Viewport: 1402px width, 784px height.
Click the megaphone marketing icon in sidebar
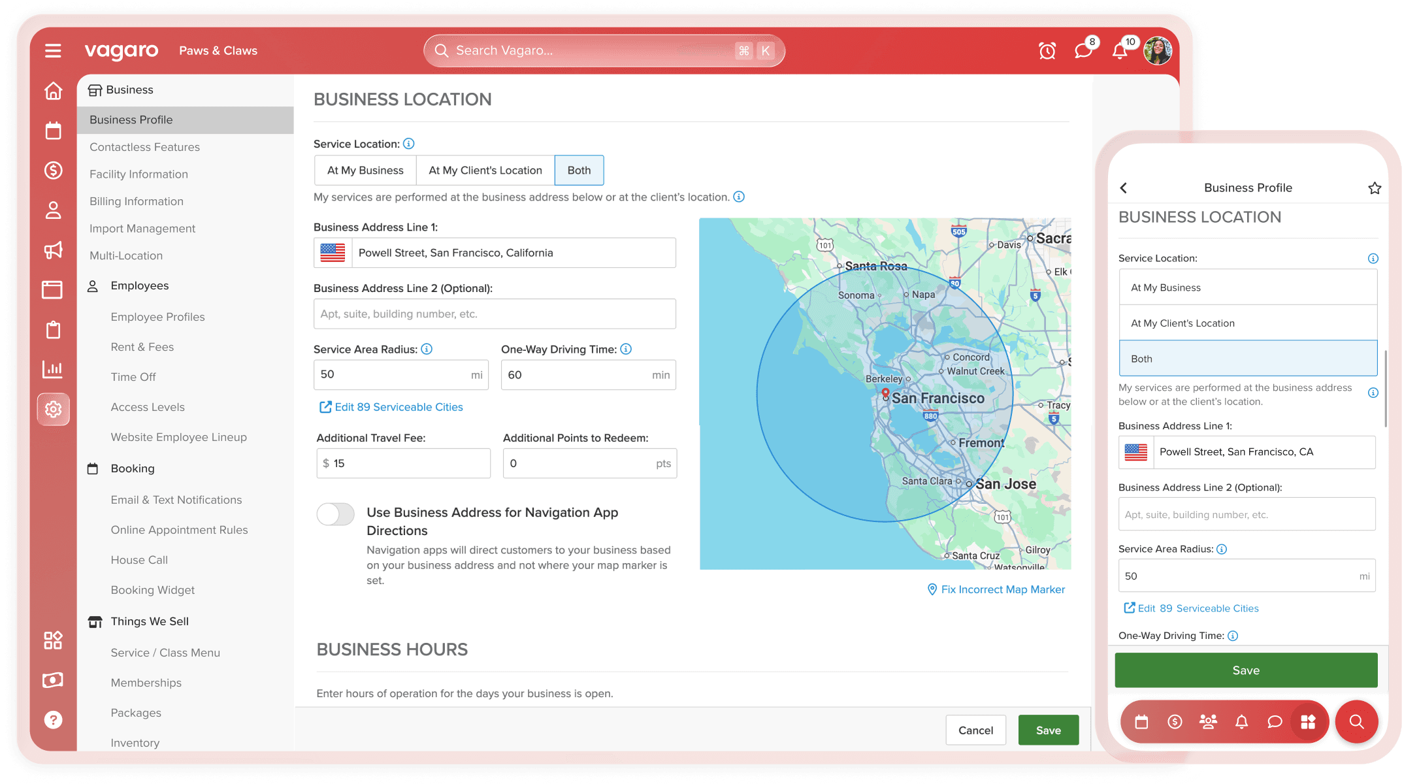[x=53, y=250]
